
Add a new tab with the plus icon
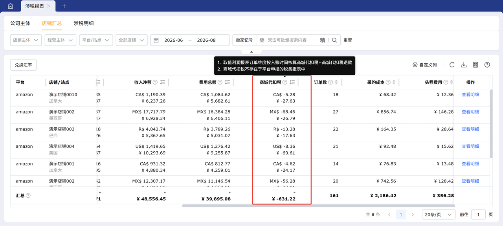[x=64, y=6]
